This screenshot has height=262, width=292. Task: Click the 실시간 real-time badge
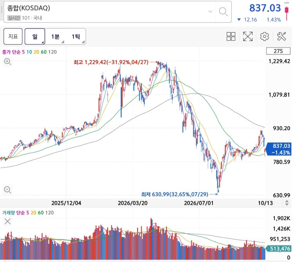tap(14, 18)
